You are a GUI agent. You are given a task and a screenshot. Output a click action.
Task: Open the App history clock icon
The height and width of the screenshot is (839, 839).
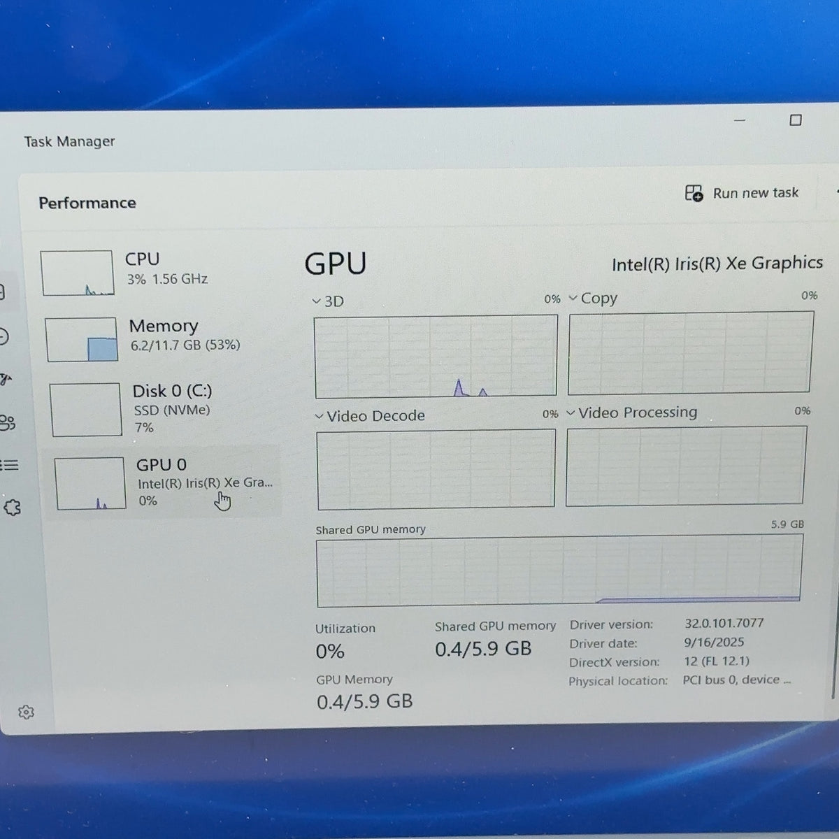click(3, 336)
